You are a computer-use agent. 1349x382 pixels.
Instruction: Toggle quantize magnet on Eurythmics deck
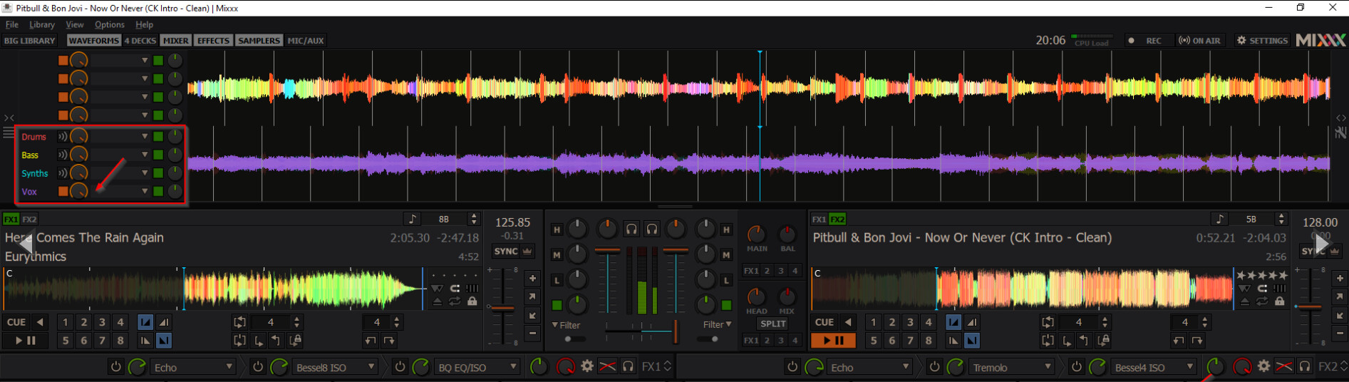click(453, 289)
